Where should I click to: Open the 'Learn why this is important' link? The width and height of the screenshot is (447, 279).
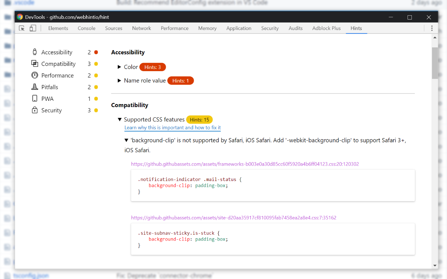coord(172,127)
